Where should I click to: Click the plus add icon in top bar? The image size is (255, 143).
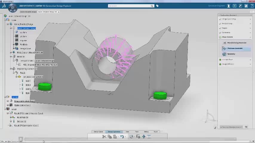pyautogui.click(x=234, y=6)
